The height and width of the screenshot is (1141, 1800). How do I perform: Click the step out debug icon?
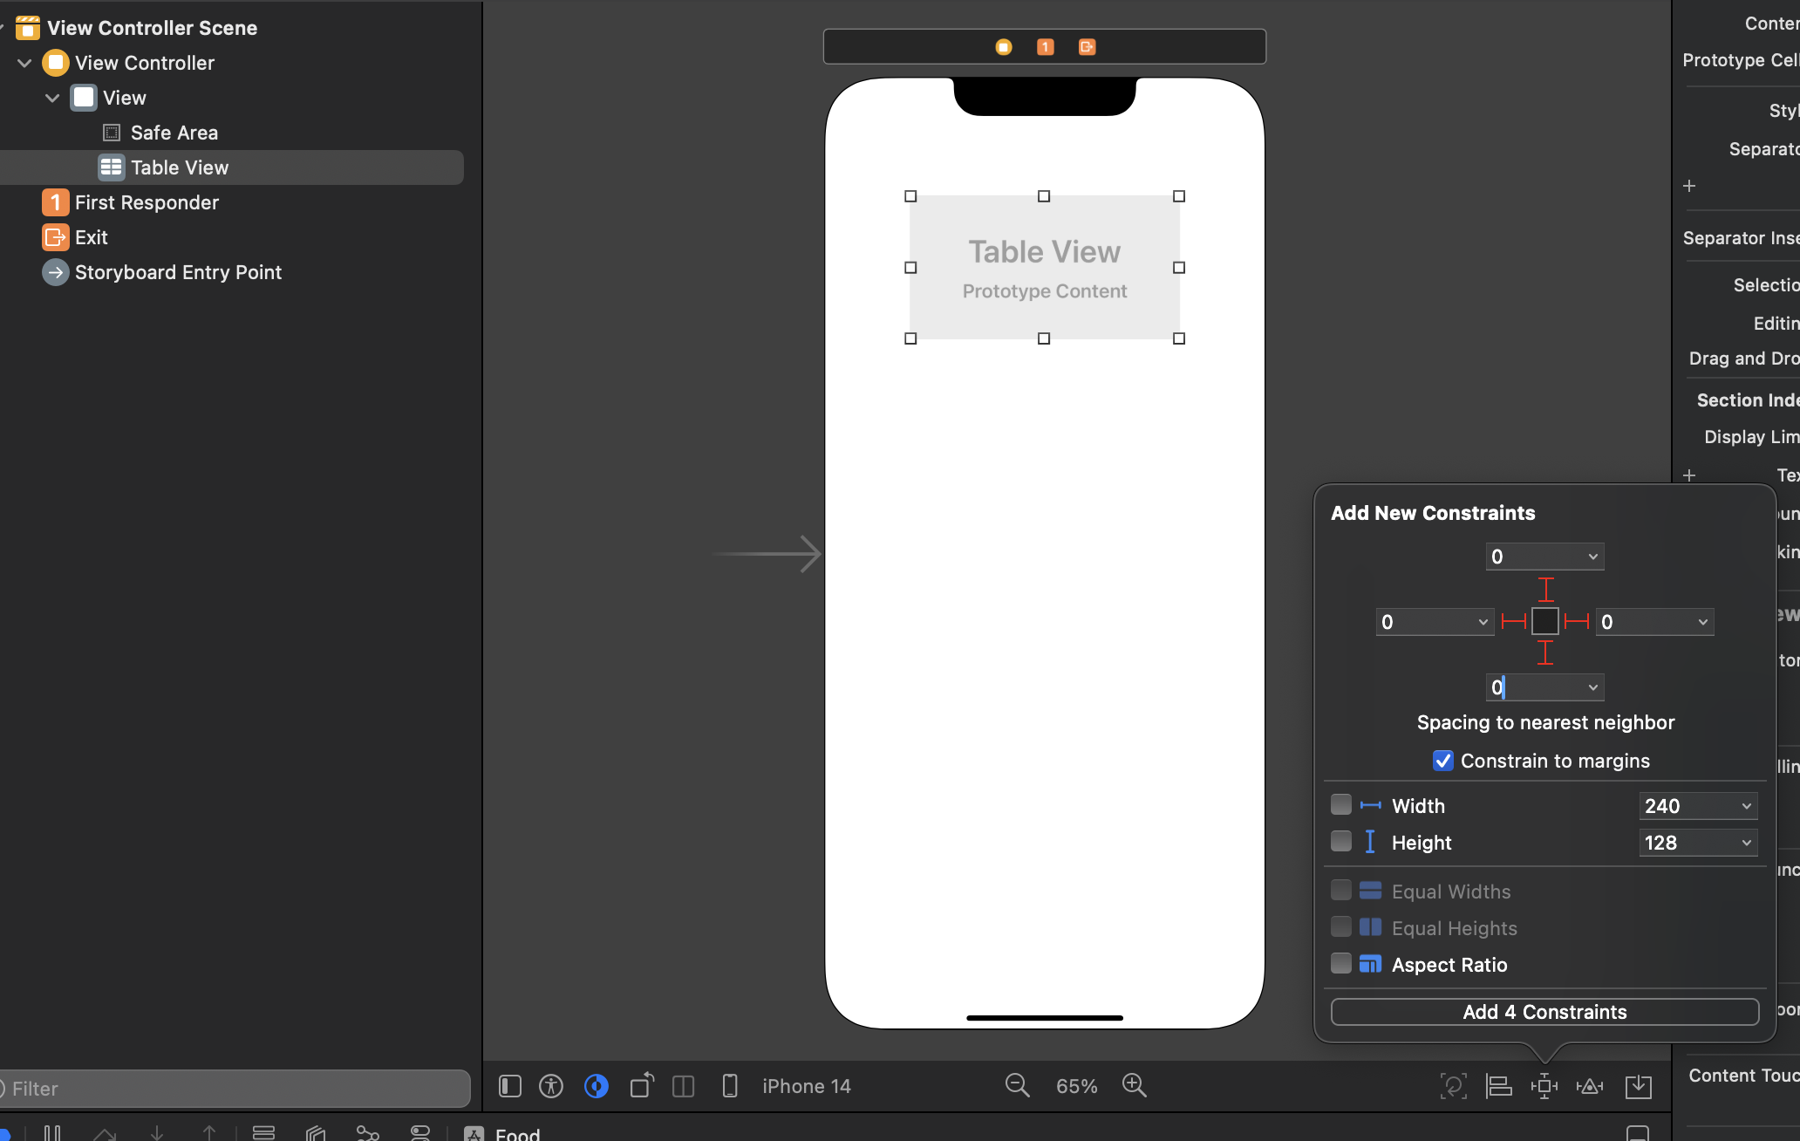[209, 1132]
